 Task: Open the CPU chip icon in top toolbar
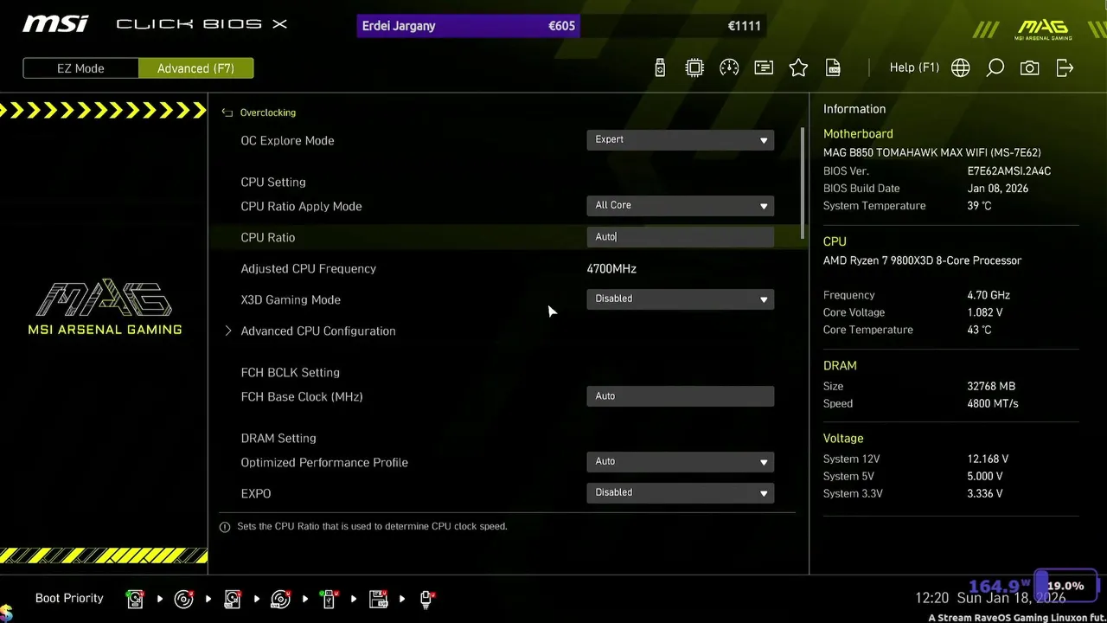(x=694, y=67)
